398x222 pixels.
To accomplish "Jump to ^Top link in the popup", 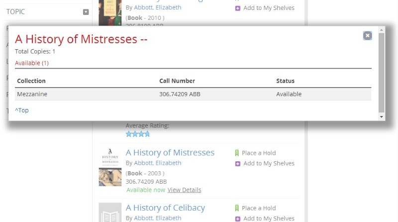I will (x=22, y=110).
